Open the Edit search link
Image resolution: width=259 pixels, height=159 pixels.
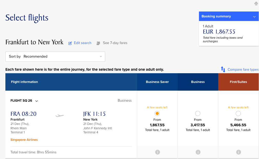tap(83, 43)
